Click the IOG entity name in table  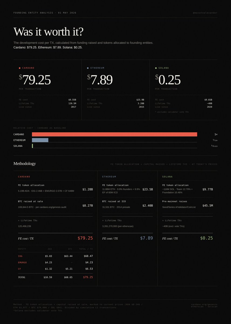(x=20, y=256)
